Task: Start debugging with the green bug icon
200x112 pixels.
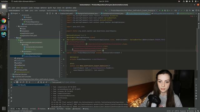Action: point(162,11)
